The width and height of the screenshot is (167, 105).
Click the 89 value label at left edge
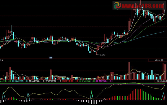click(x=1, y=60)
